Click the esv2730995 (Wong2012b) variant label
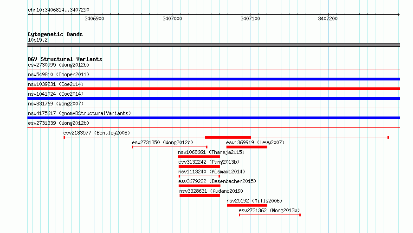This screenshot has height=233, width=413. [x=58, y=65]
